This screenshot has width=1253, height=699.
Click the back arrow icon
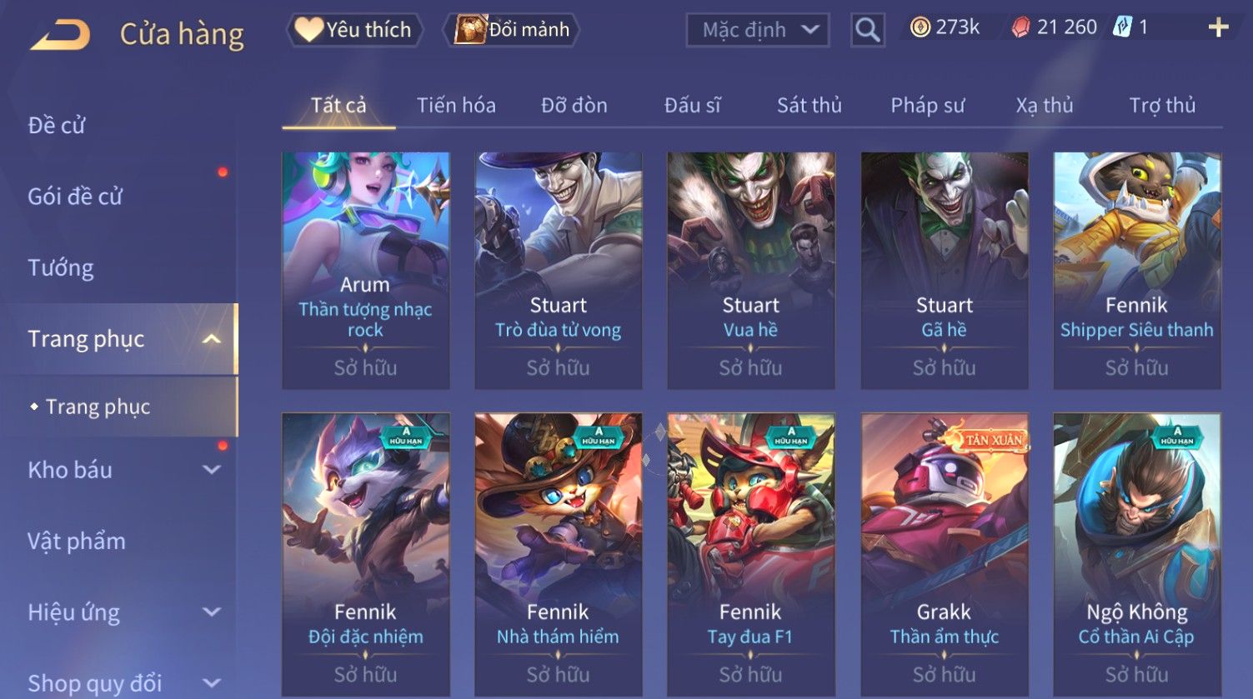(60, 35)
